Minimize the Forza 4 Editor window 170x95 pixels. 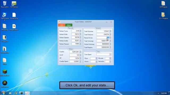pyautogui.click(x=107, y=22)
